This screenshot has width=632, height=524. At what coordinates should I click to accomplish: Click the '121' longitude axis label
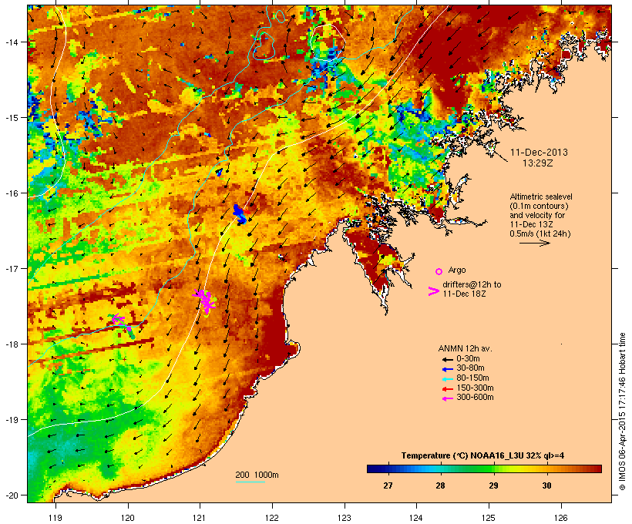(200, 518)
